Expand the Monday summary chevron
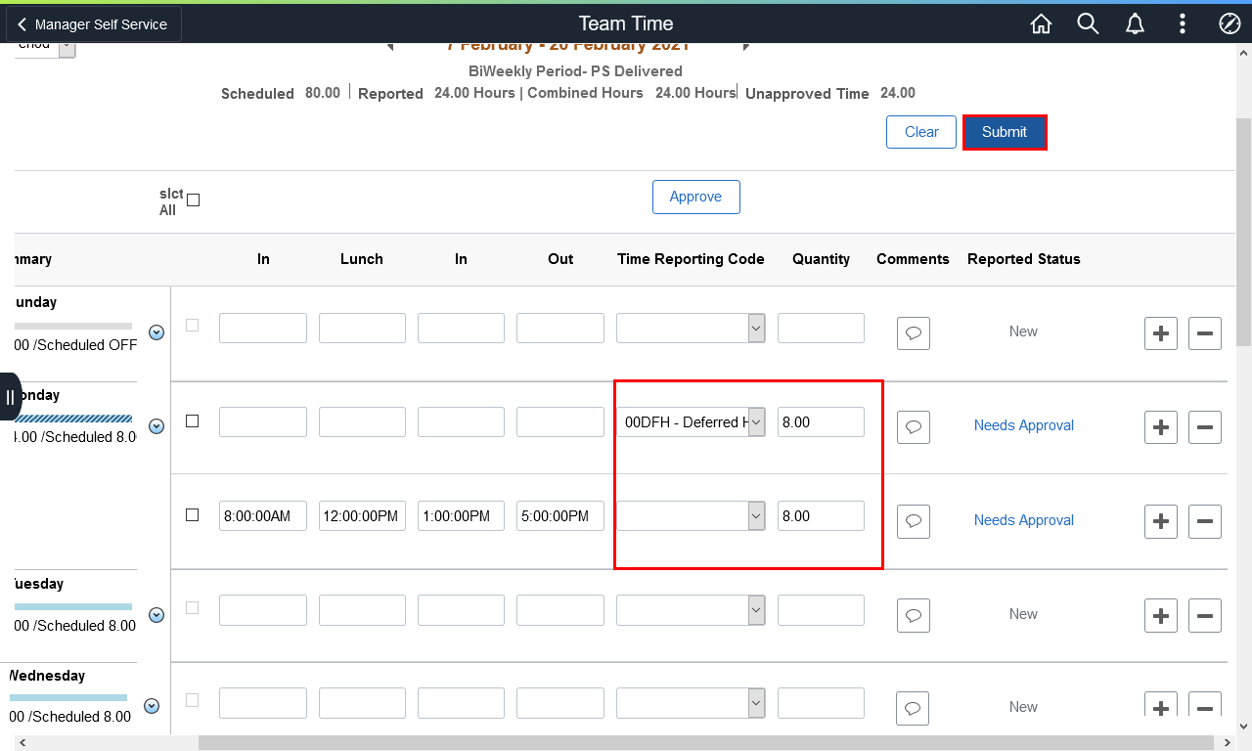The width and height of the screenshot is (1252, 751). pos(156,426)
